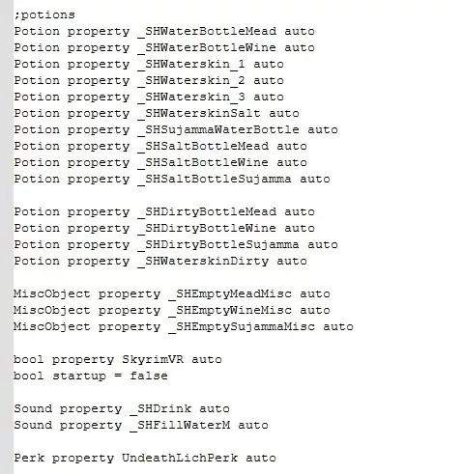
Task: Click _SHEmptyMeadMisc MiscObject property
Action: coord(230,294)
